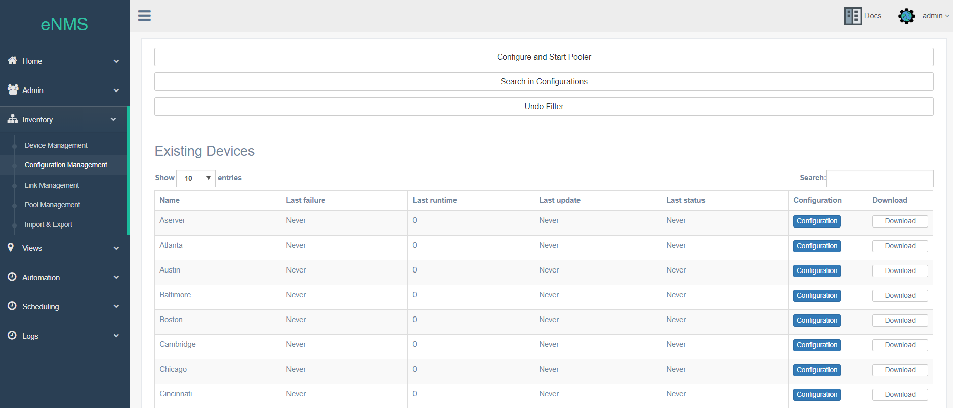Click the eNMS logo

pyautogui.click(x=64, y=24)
